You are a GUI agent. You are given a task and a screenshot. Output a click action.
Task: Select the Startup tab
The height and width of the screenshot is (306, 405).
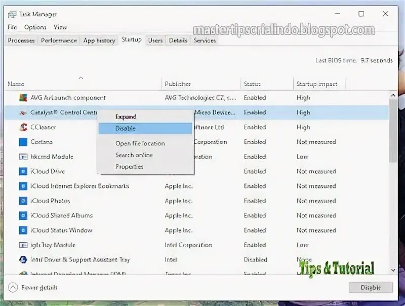click(x=132, y=40)
